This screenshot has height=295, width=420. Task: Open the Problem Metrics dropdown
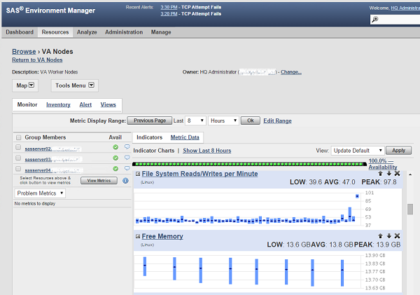(x=40, y=193)
